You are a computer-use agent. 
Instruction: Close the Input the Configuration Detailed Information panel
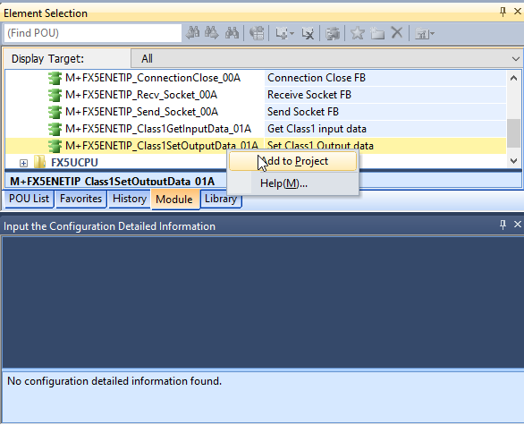518,224
